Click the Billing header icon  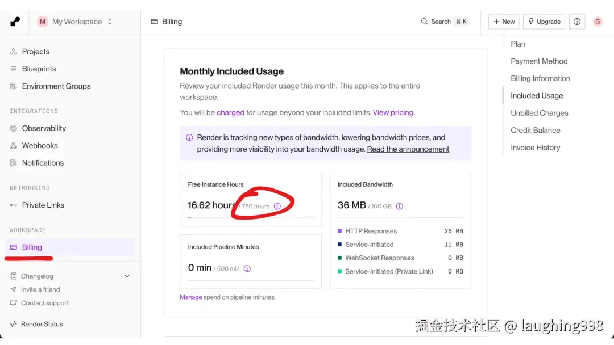pos(154,22)
